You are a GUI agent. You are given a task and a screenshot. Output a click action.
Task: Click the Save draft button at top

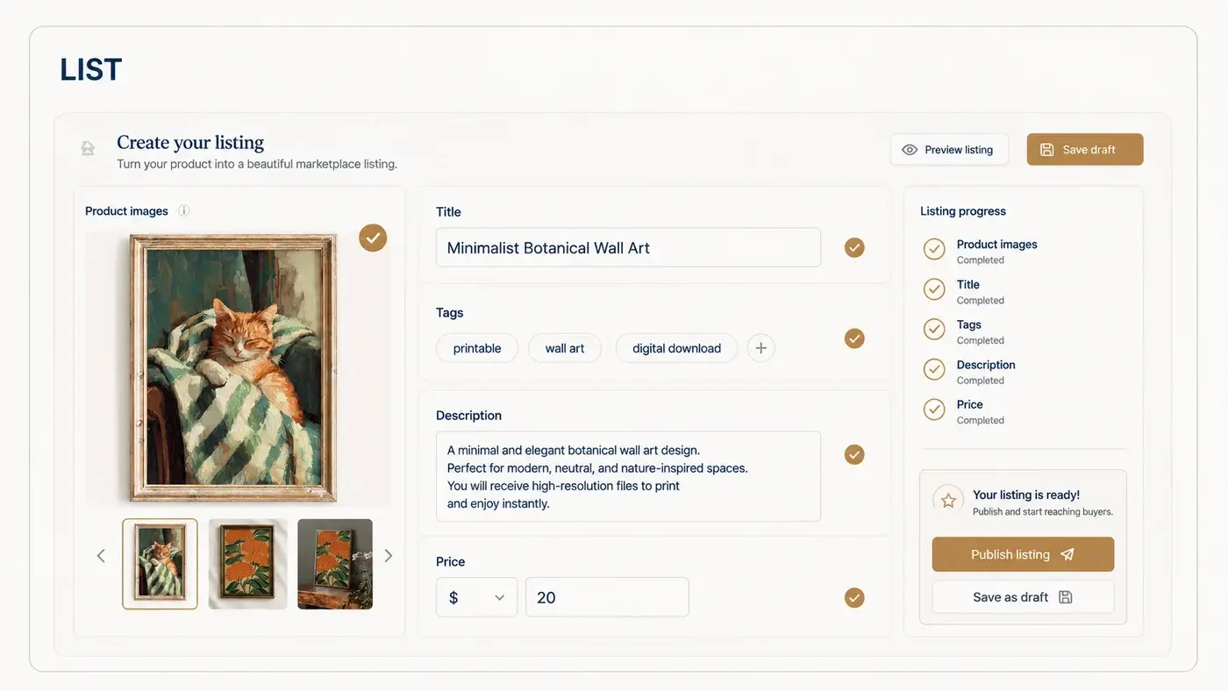(x=1085, y=150)
